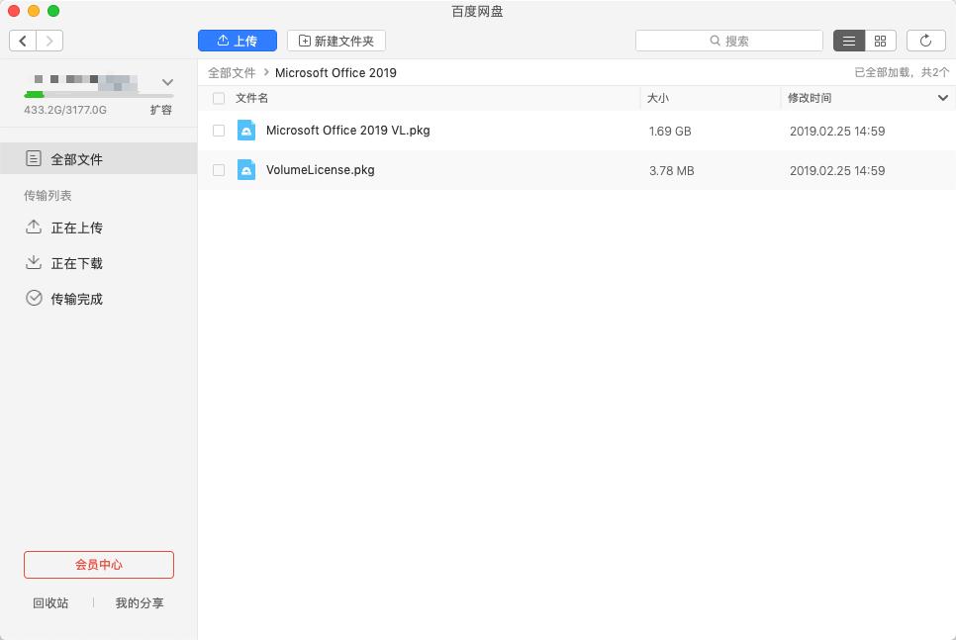
Task: Click the Microsoft Office 2019 VL.pkg file icon
Action: click(x=246, y=130)
